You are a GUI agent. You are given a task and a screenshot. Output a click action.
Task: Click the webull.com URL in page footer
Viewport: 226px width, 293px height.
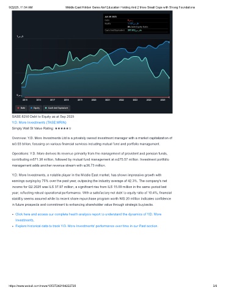pos(42,286)
